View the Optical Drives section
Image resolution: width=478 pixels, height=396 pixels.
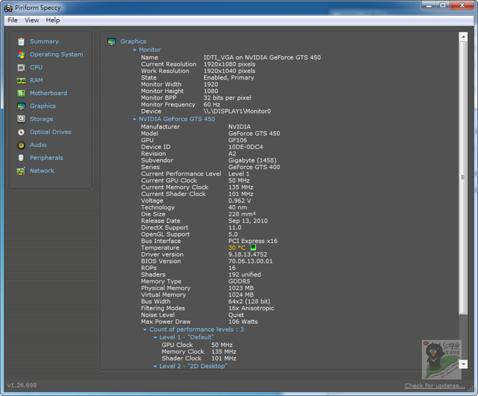pyautogui.click(x=51, y=132)
